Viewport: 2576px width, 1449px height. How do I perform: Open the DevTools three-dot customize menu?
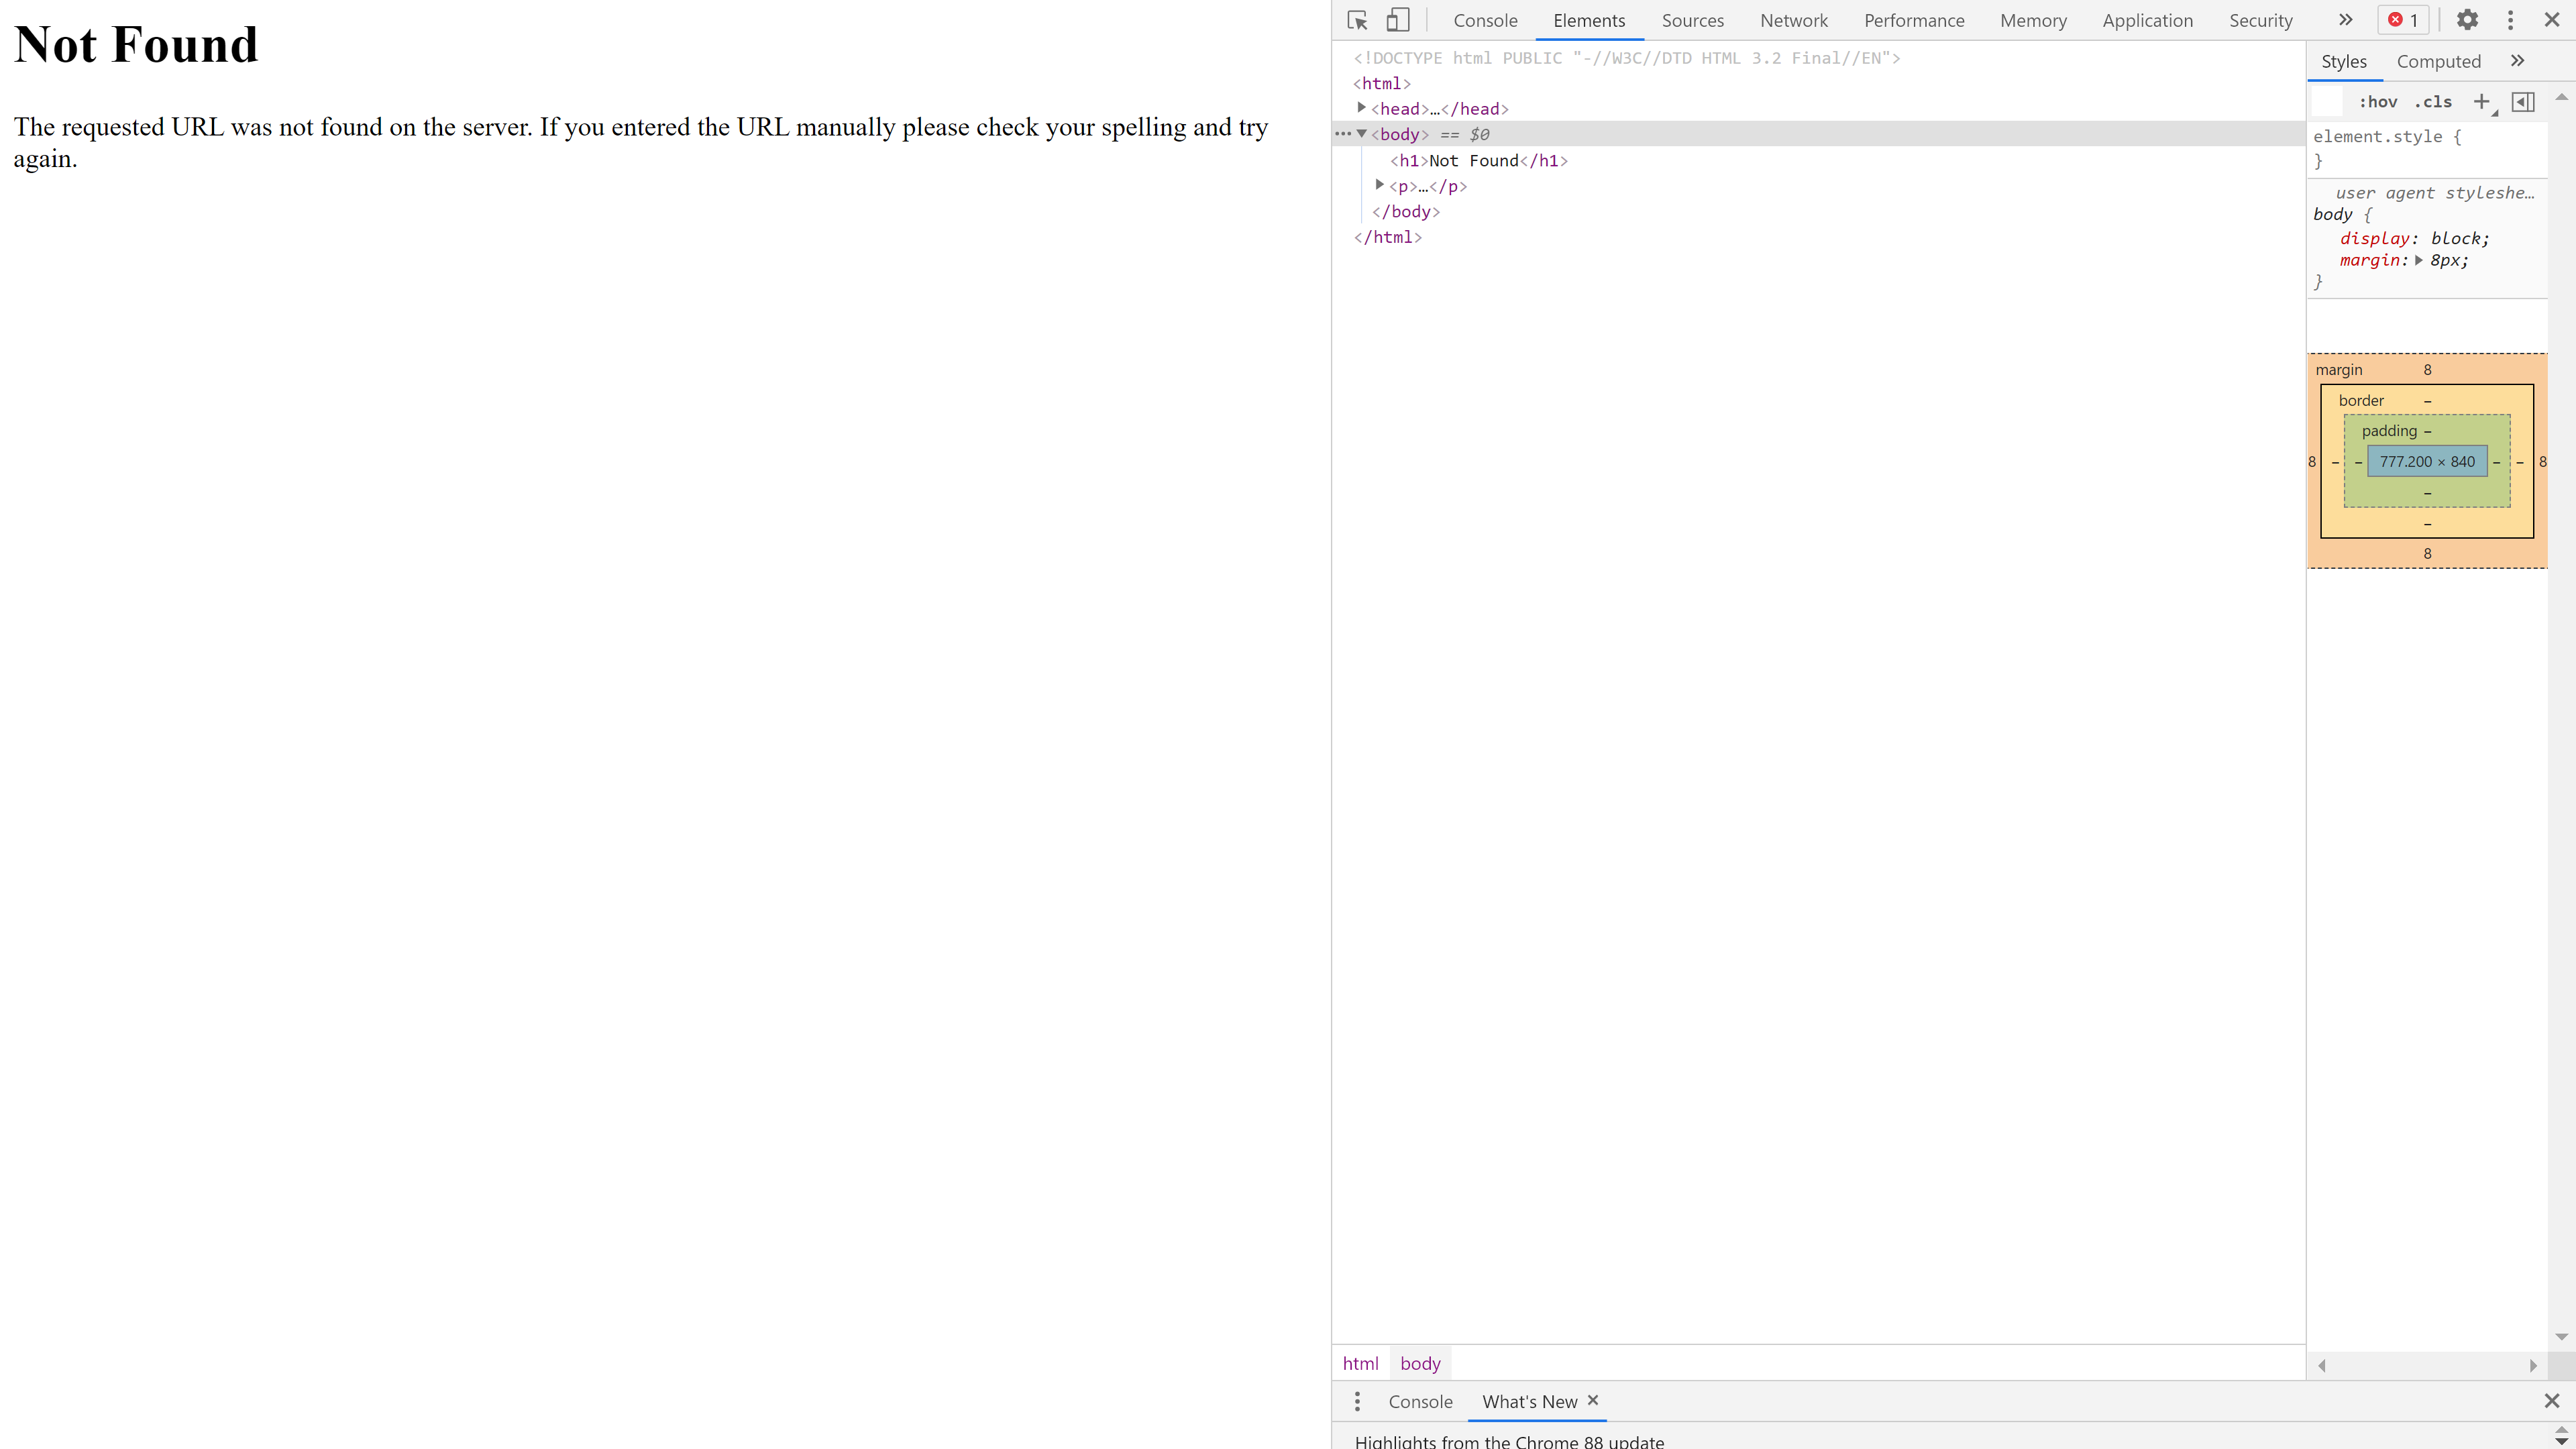click(x=2510, y=20)
